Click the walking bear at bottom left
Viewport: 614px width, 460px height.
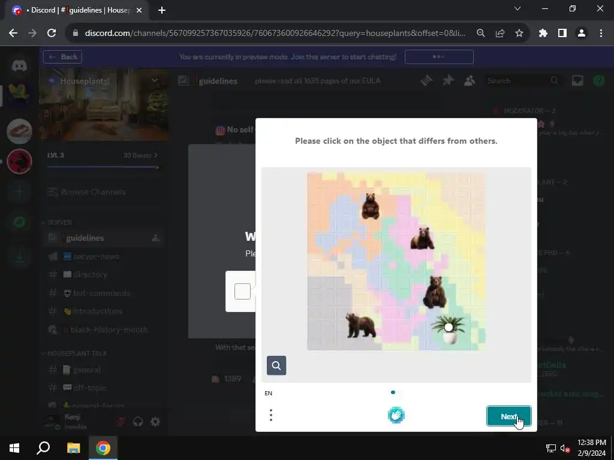click(360, 325)
